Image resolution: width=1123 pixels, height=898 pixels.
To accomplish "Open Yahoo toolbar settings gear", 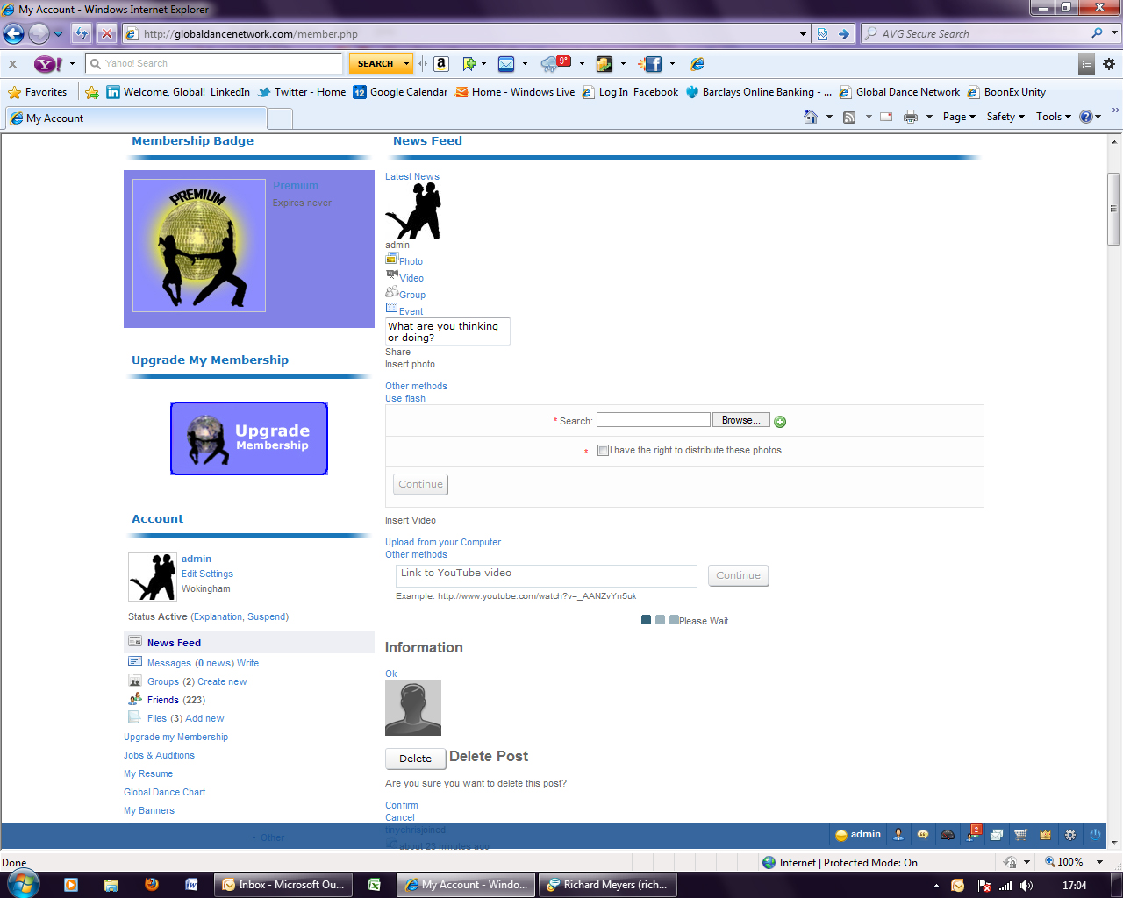I will click(x=1109, y=64).
